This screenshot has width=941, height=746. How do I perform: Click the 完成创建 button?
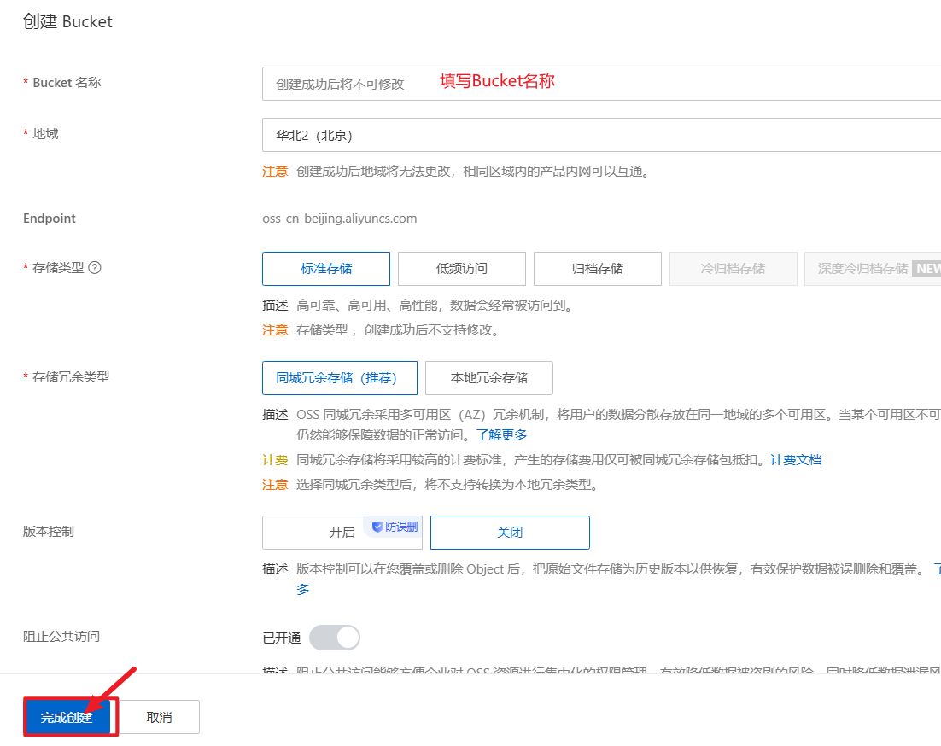point(67,717)
